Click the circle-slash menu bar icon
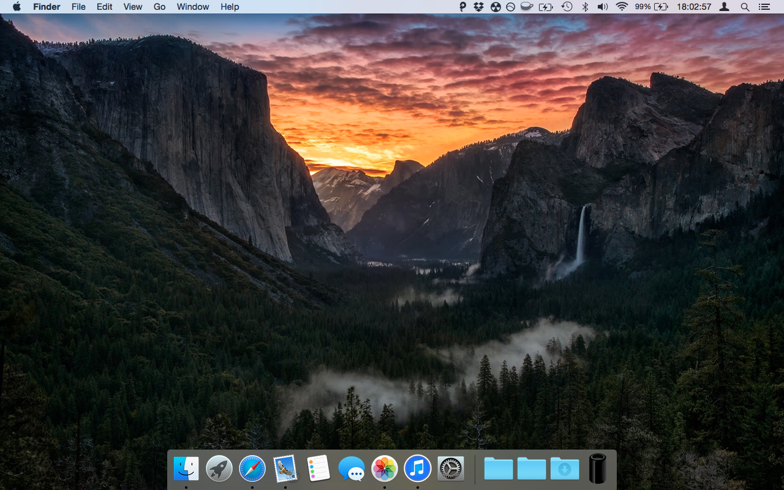784x490 pixels. click(x=511, y=7)
